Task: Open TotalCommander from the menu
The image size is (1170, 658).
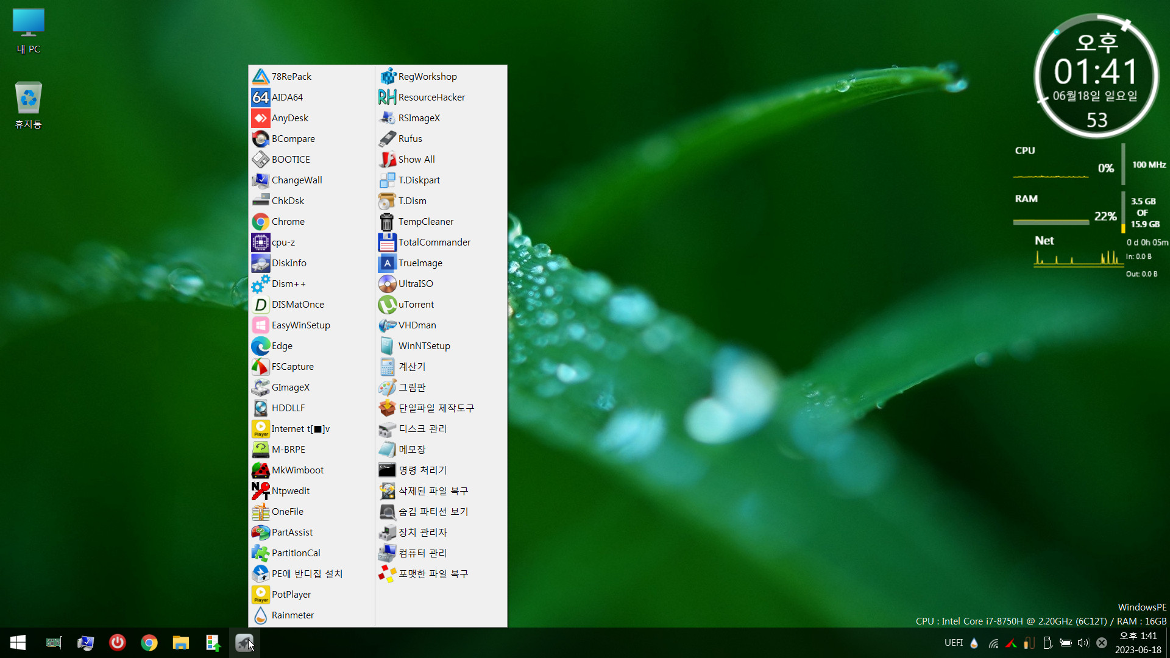Action: coord(441,242)
